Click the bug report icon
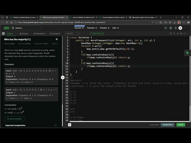Image resolution: width=191 pixels, height=143 pixels. 57,39
